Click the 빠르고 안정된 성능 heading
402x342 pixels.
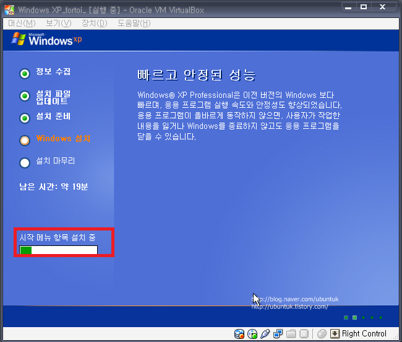click(x=197, y=75)
